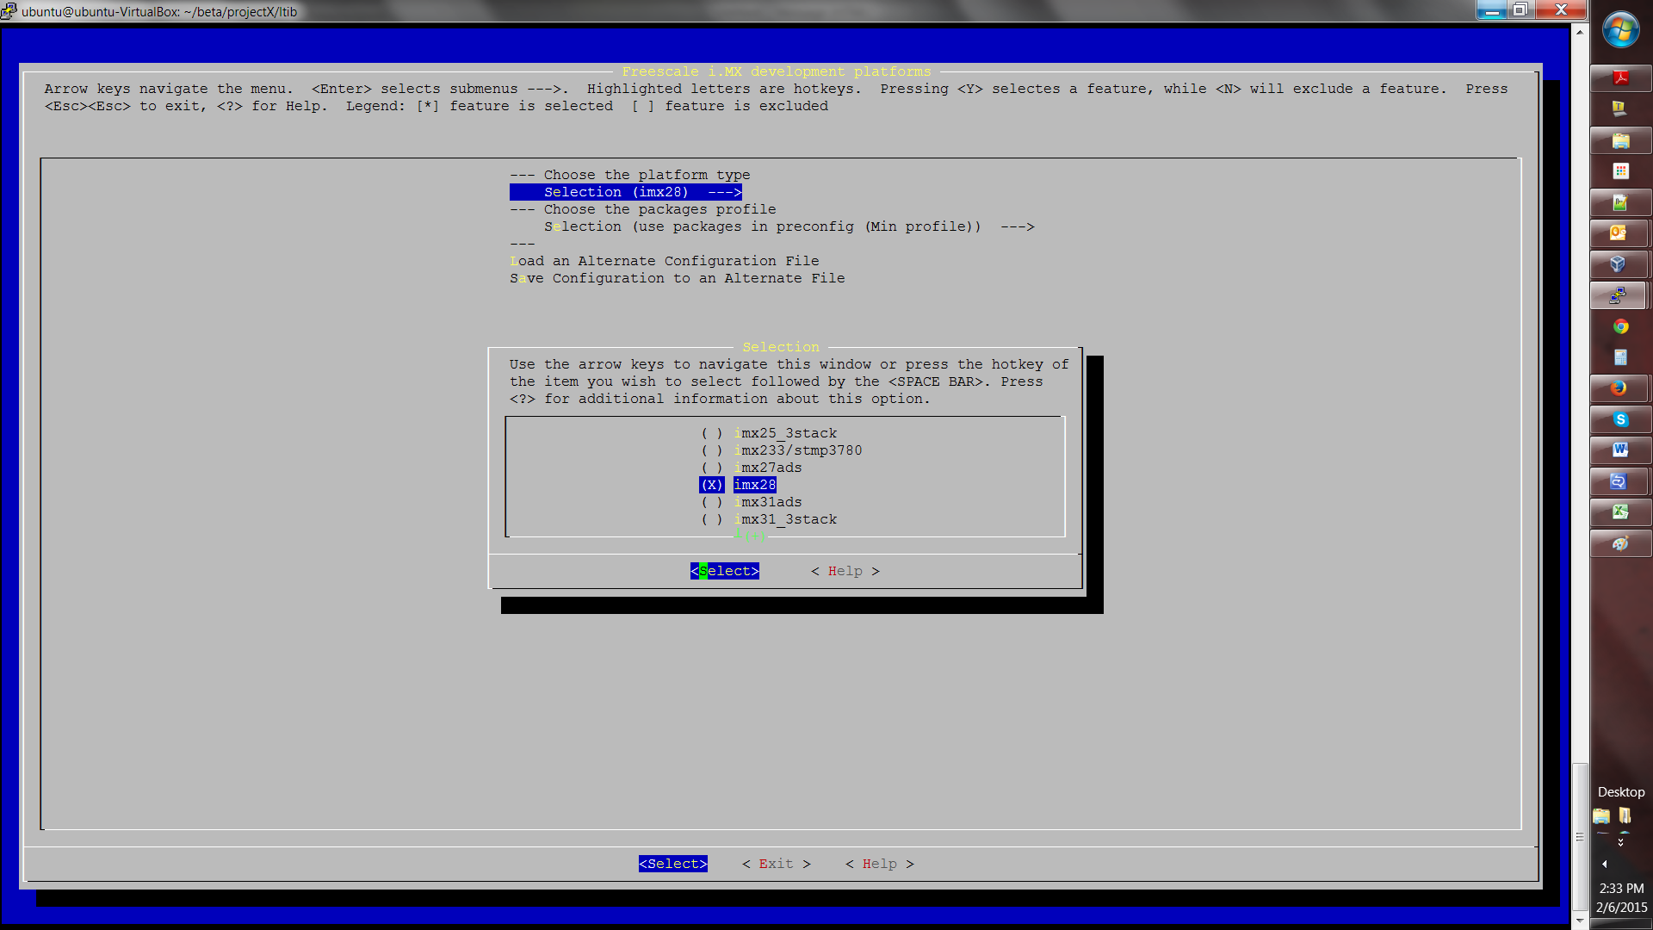Switch to the Outlook taskbar icon

click(1619, 233)
